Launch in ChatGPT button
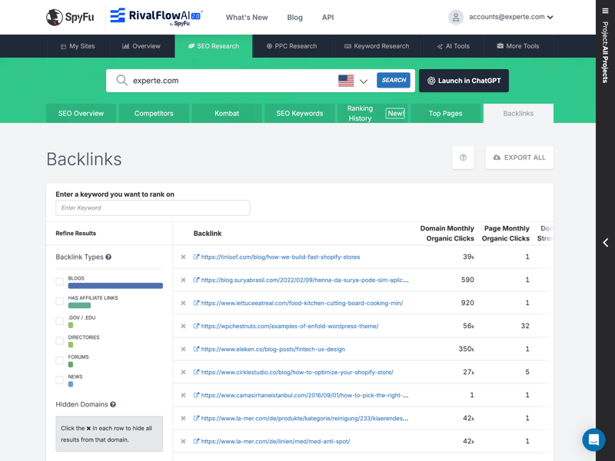This screenshot has width=615, height=461. [x=464, y=81]
